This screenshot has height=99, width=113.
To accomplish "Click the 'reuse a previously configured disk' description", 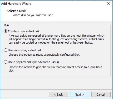I will 44,55.
